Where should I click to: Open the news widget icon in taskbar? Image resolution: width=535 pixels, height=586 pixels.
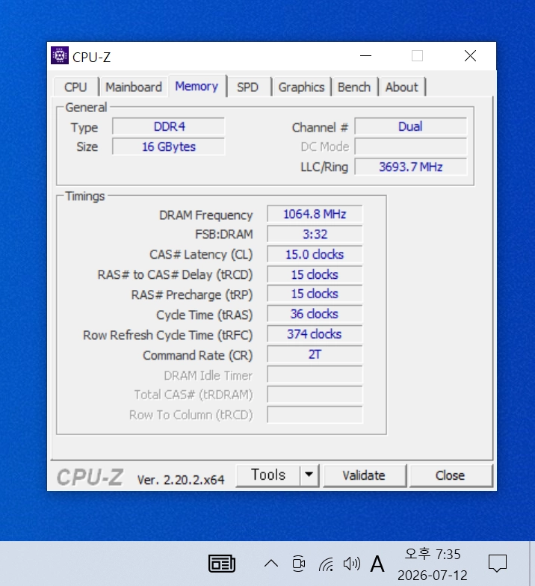[x=221, y=564]
